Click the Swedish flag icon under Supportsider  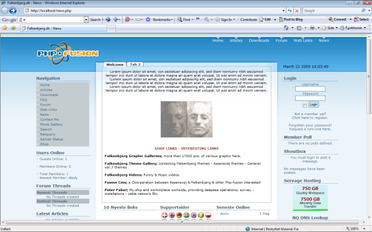(x=186, y=215)
